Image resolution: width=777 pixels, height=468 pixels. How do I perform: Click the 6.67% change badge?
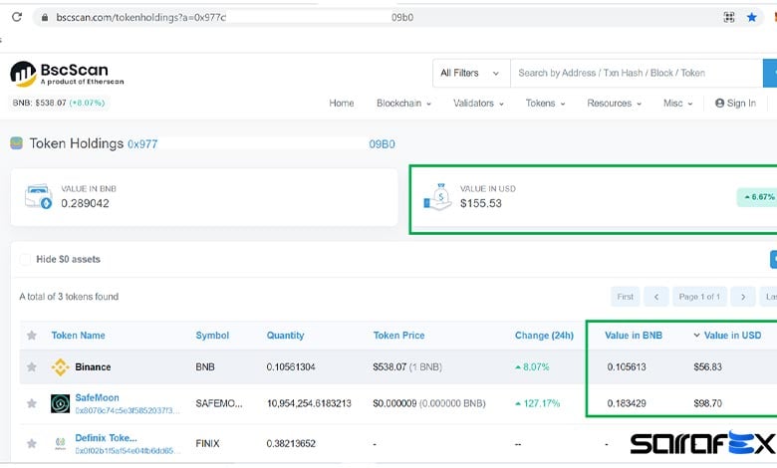point(758,197)
